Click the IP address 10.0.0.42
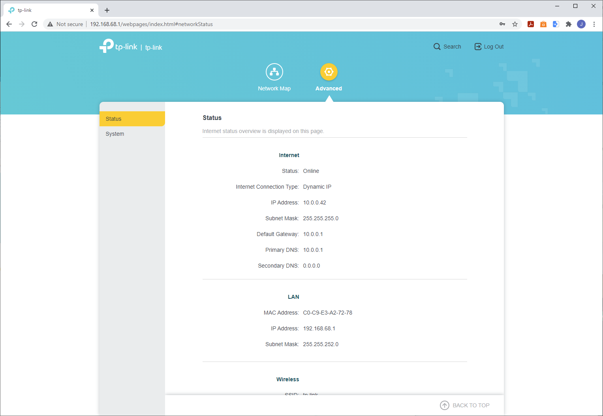This screenshot has width=603, height=416. [315, 202]
